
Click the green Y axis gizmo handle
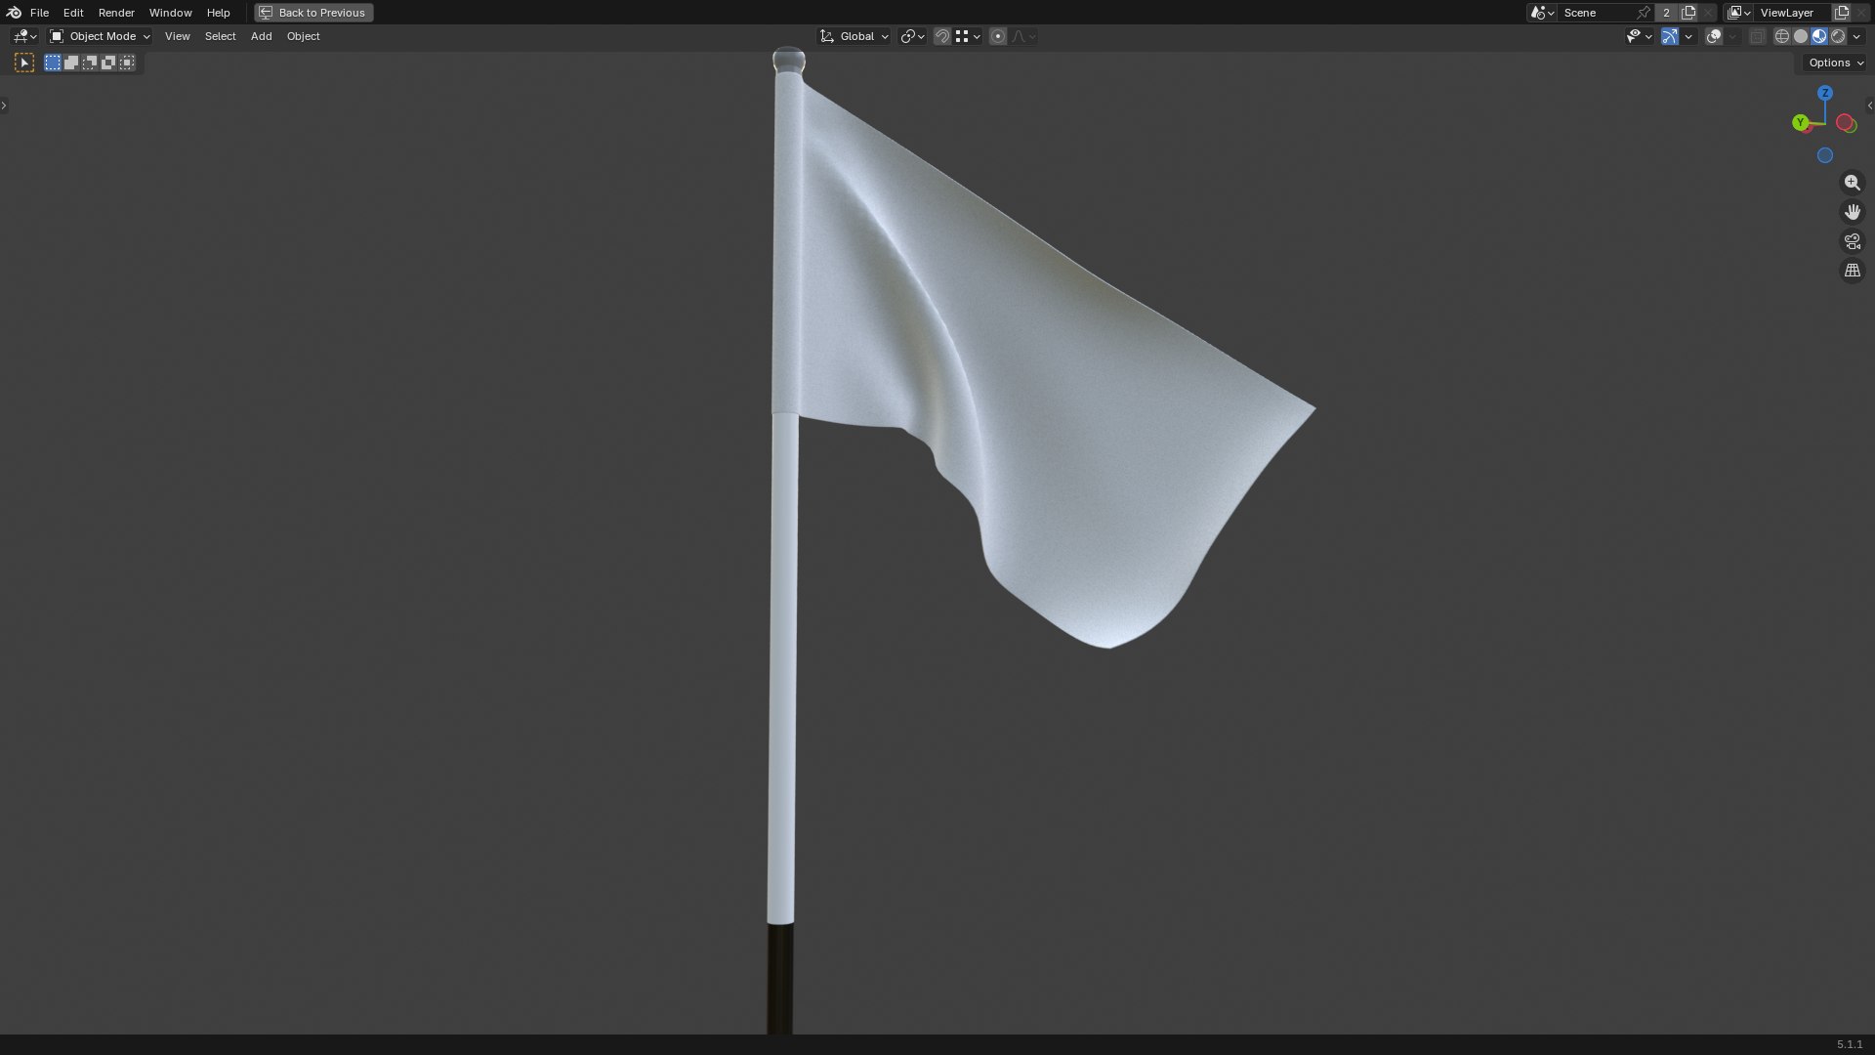1801,122
